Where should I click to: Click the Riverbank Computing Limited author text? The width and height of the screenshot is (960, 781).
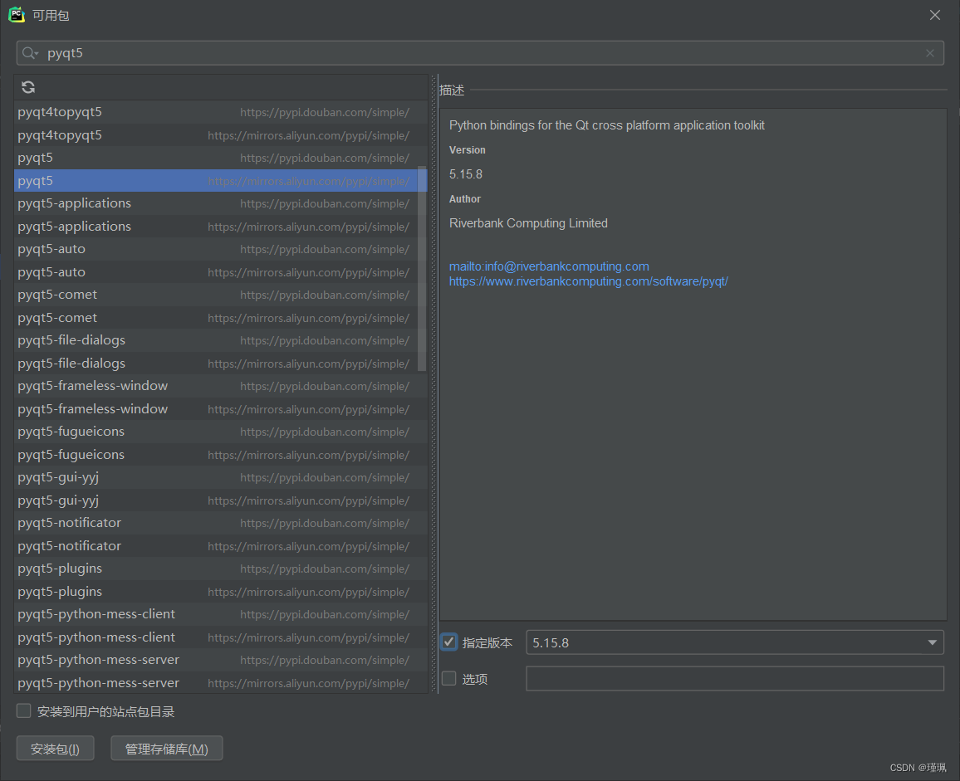click(528, 223)
